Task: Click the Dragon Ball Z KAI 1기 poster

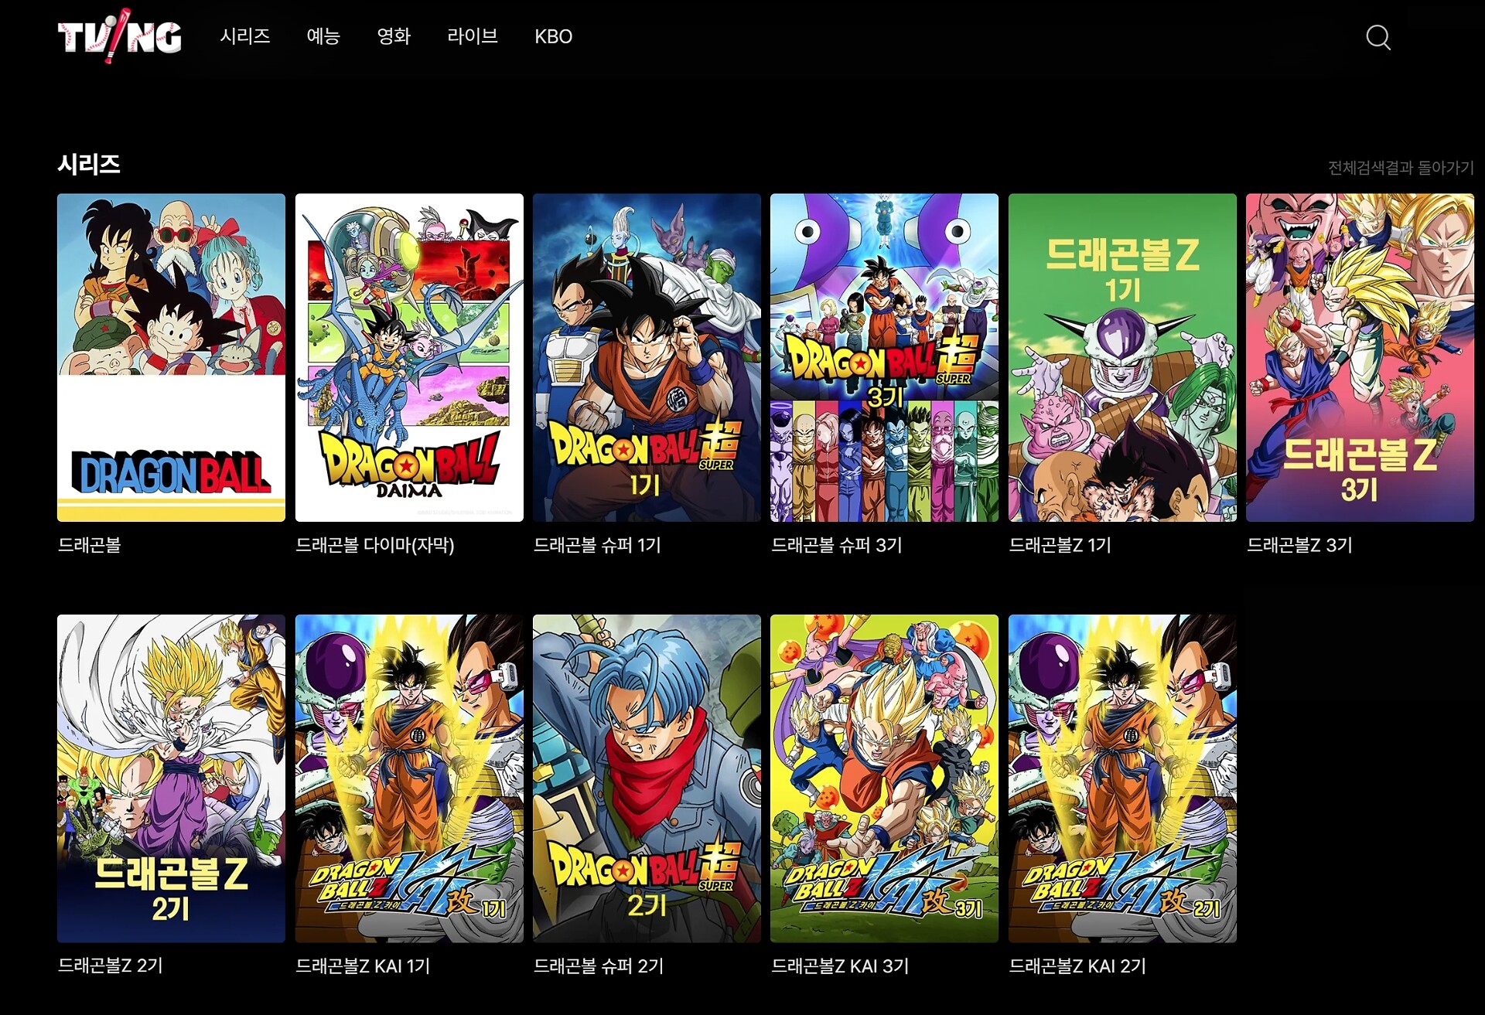Action: click(409, 778)
